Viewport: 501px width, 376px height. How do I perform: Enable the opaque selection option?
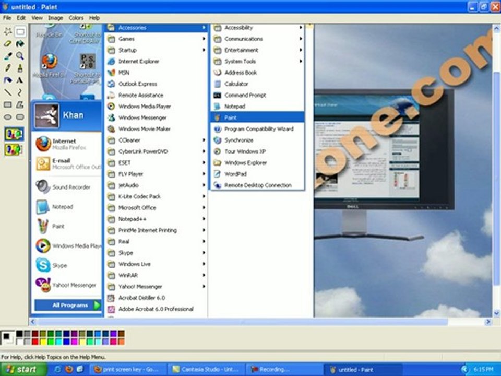14,134
